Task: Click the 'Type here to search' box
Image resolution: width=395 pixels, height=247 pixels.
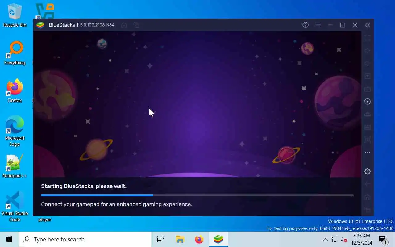Action: point(85,239)
